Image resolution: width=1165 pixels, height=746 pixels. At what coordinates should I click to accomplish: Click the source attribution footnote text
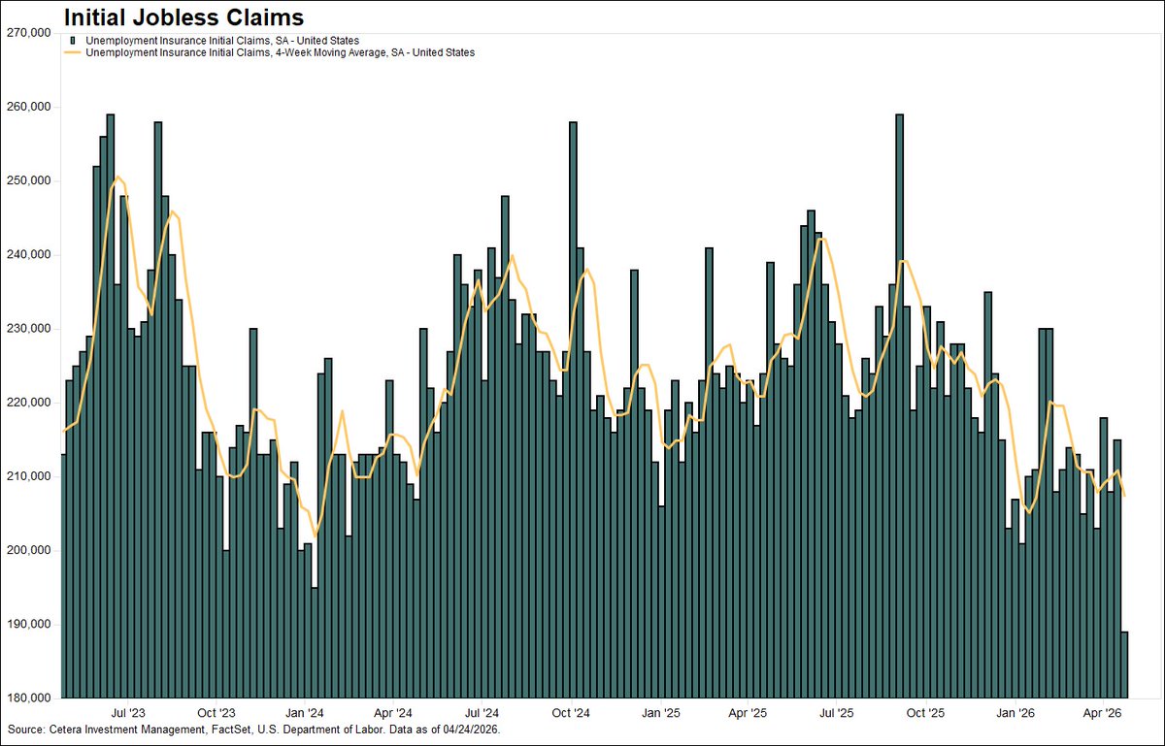point(254,729)
